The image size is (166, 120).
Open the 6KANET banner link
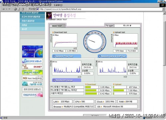coord(32,67)
